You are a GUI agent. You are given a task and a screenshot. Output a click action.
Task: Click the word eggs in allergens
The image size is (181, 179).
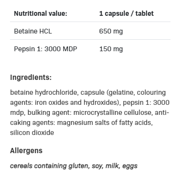pyautogui.click(x=130, y=166)
